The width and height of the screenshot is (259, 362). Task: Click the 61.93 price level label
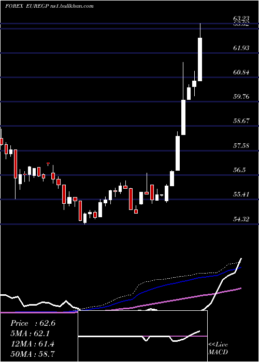[x=241, y=48]
